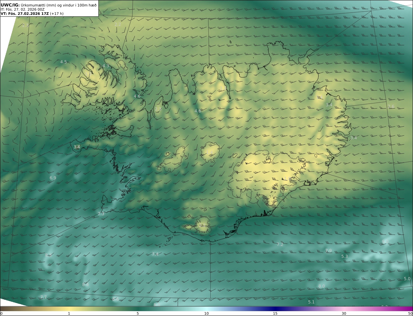
Task: Click the 8.0 precipitation value label
Action: point(322,286)
